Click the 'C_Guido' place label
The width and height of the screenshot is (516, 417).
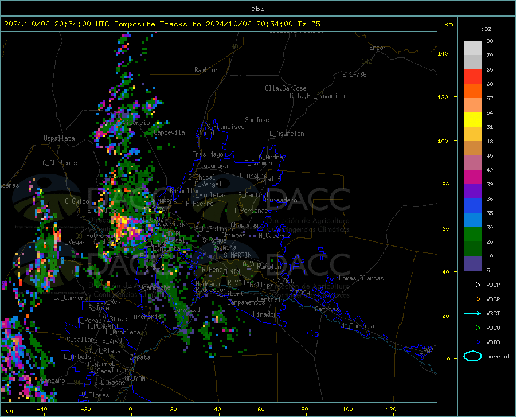[77, 201]
